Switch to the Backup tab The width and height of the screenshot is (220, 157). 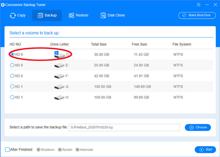coord(47,15)
